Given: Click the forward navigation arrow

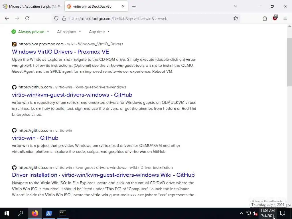Looking at the screenshot, I should tap(17, 18).
